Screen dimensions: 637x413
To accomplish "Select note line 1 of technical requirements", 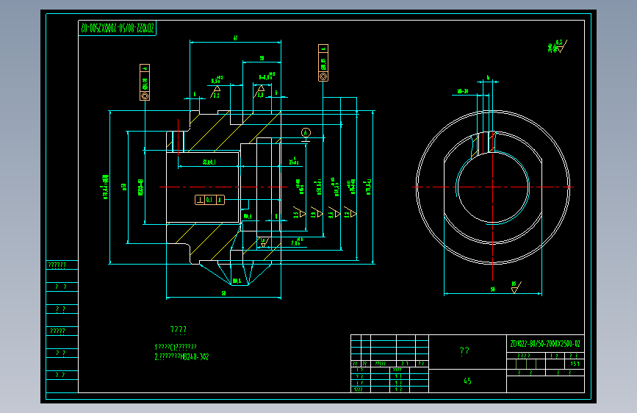I will [176, 347].
